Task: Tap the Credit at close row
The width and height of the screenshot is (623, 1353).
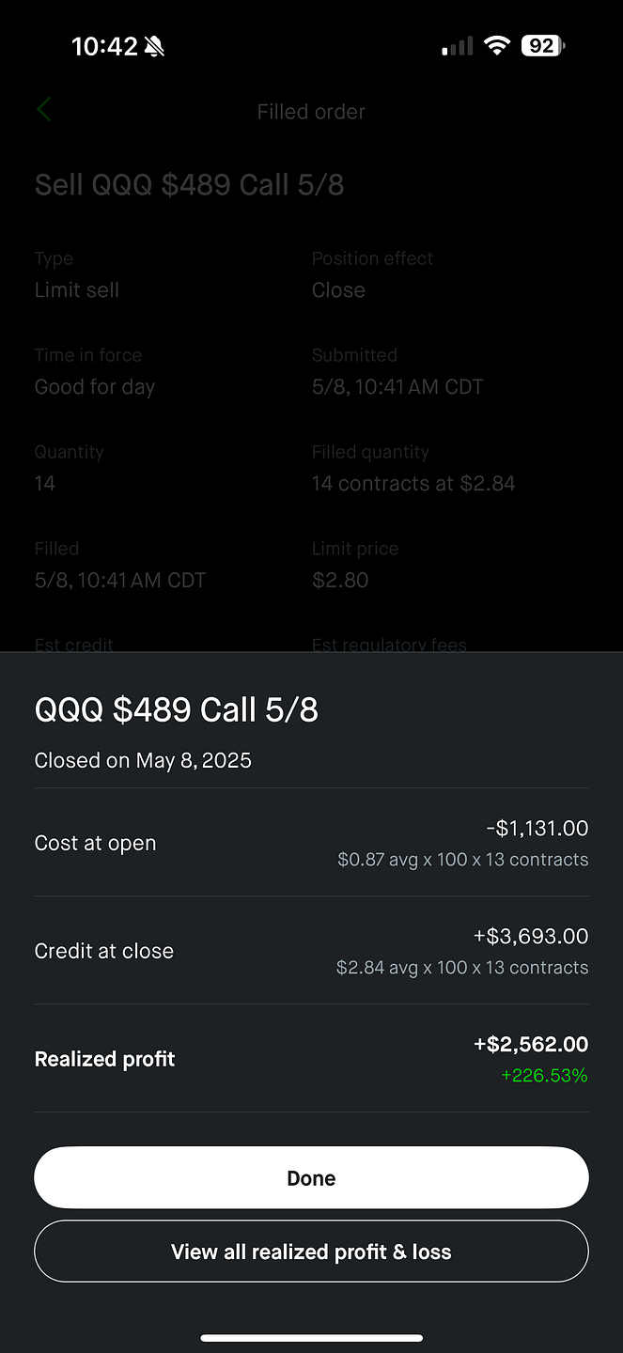Action: 311,951
